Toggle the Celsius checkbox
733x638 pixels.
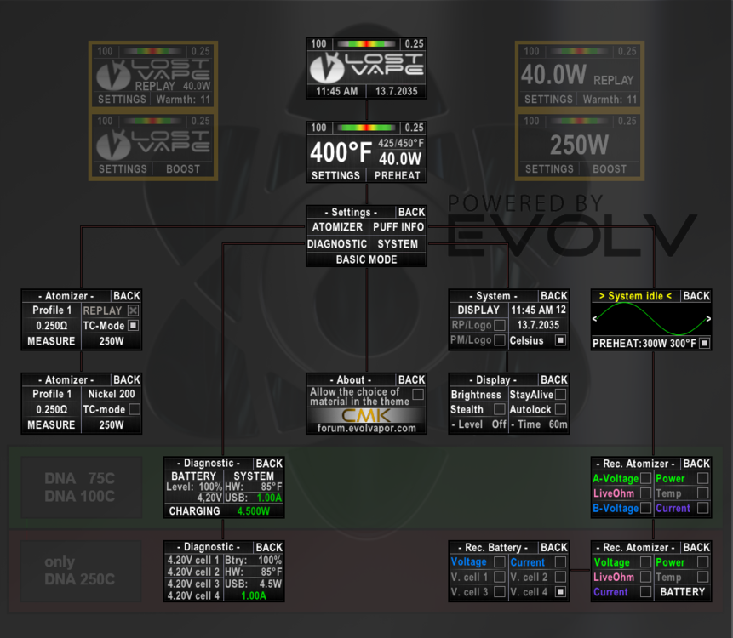pos(560,340)
